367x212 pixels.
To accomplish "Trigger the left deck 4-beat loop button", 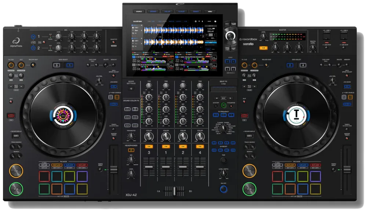I will (11, 76).
